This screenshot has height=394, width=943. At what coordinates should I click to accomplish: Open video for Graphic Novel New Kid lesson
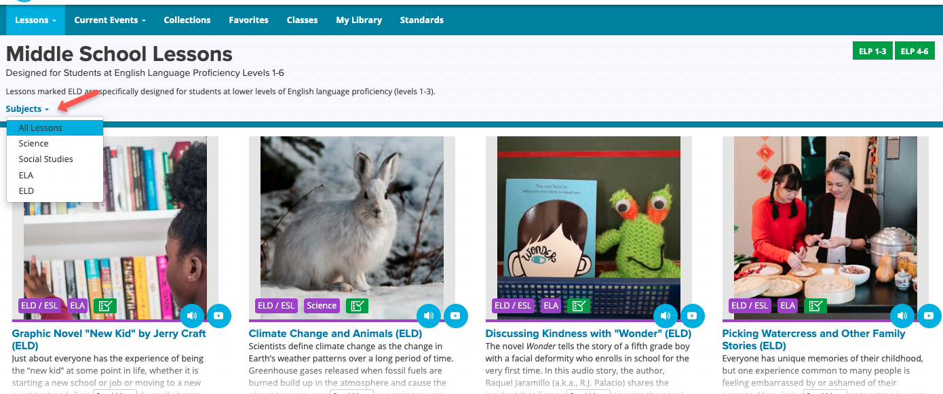pos(218,315)
